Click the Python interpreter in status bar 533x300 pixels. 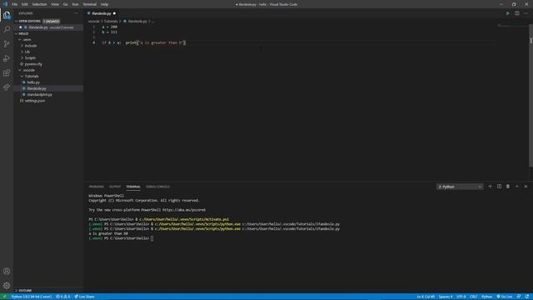click(32, 297)
